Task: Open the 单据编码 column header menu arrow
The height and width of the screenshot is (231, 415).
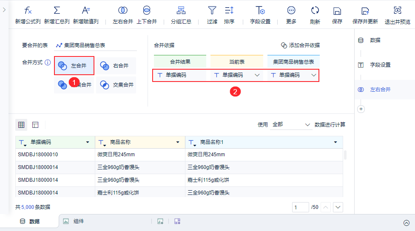Action: pos(88,142)
